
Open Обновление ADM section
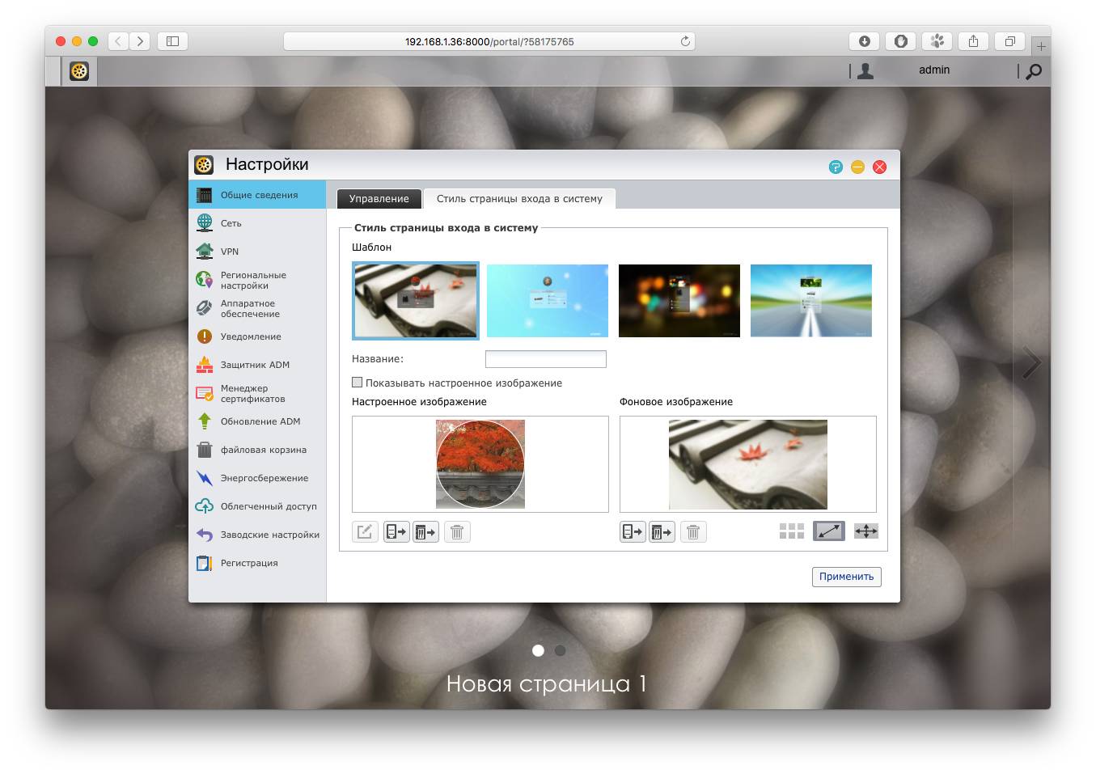coord(257,421)
